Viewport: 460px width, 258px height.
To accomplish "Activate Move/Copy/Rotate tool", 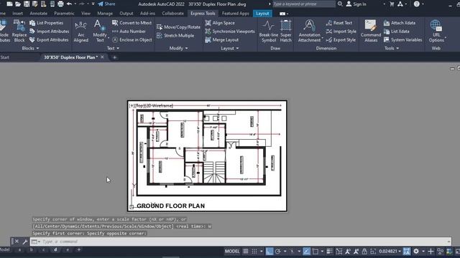I will coord(178,27).
